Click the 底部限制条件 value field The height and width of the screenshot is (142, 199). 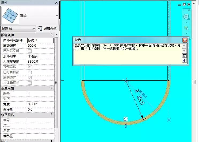click(40, 40)
